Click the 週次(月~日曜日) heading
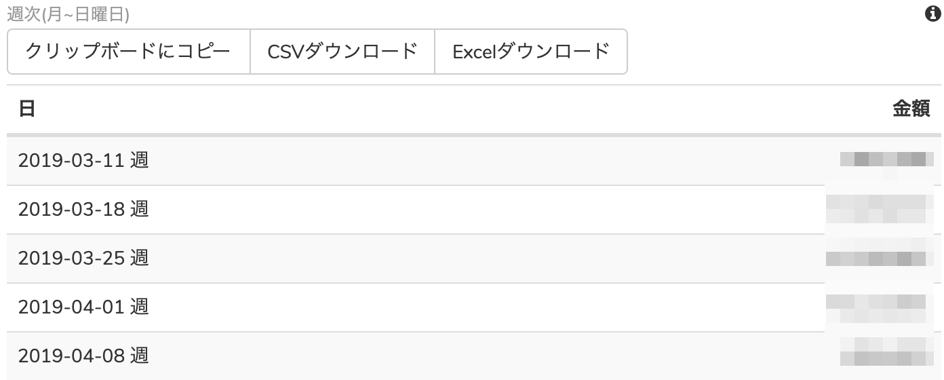 tap(68, 14)
